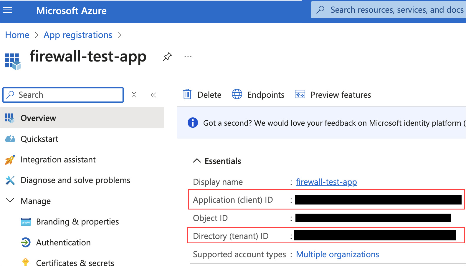The width and height of the screenshot is (466, 266).
Task: Click the Display name label
Action: tap(218, 182)
